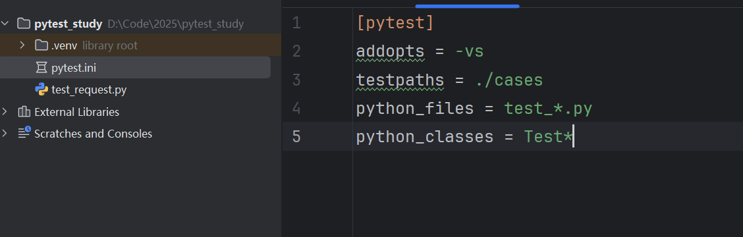Click the pytest_study folder icon
The image size is (743, 237).
coord(23,23)
